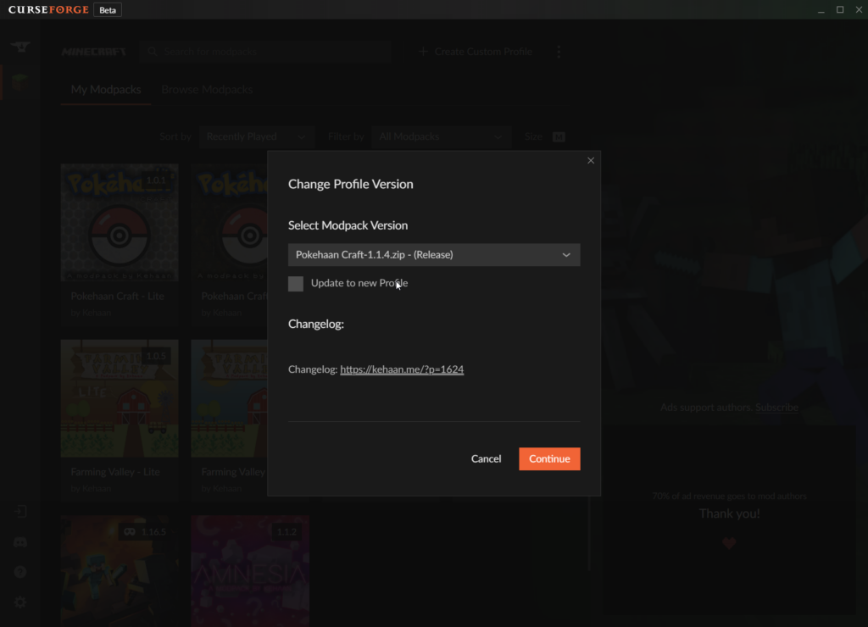Select the 1.16.5 modpack thumbnail

pyautogui.click(x=120, y=571)
